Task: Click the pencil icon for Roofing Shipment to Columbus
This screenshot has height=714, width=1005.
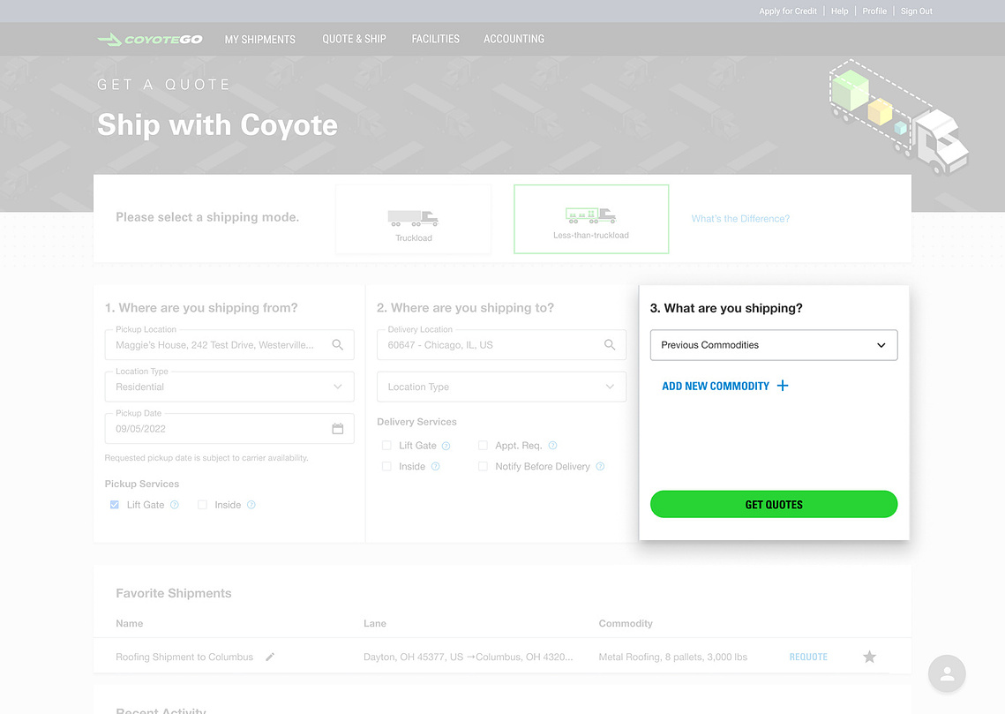Action: pos(271,657)
